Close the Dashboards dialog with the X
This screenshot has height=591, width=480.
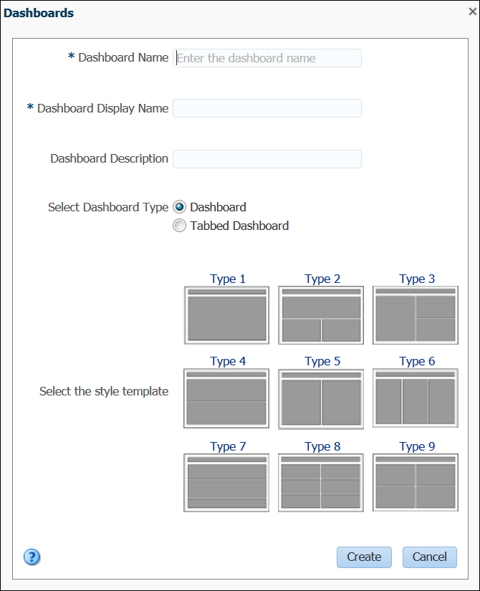coord(471,11)
